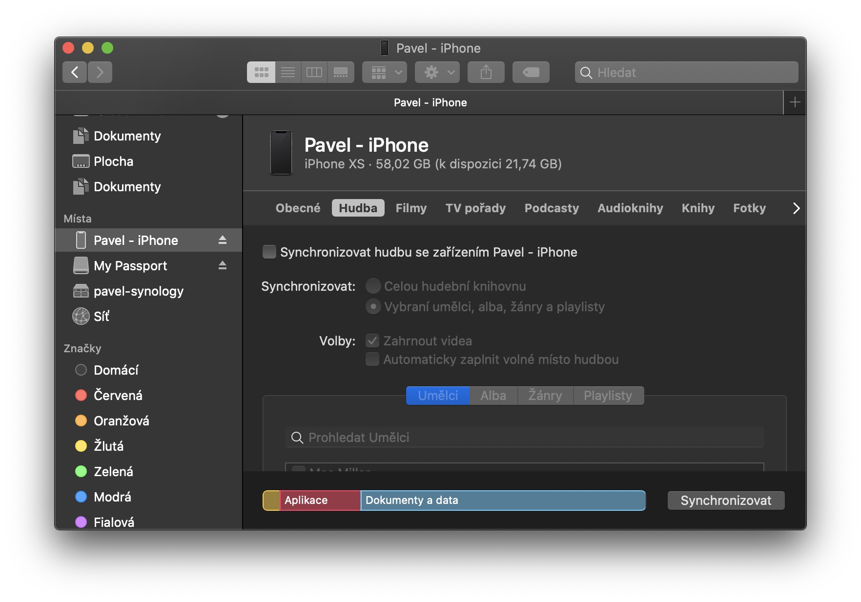Open Síť in the sidebar
This screenshot has height=602, width=861.
pyautogui.click(x=148, y=316)
